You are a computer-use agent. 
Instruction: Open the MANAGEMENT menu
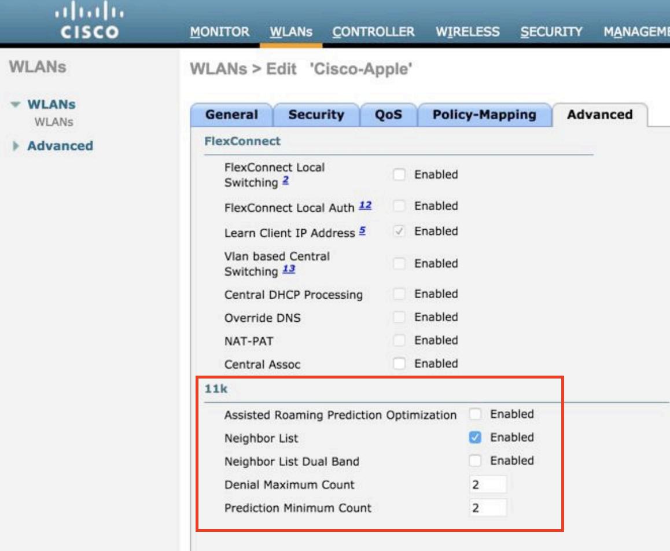tap(636, 32)
